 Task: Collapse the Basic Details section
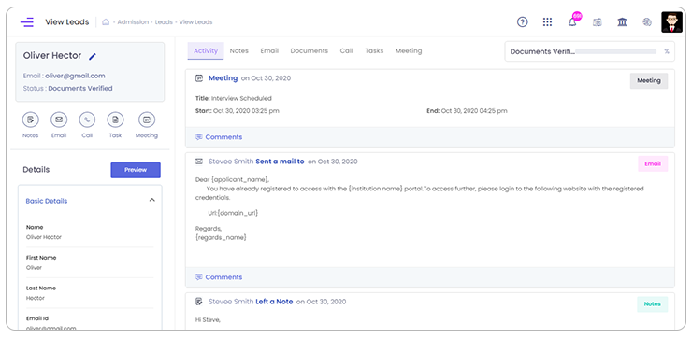click(151, 200)
